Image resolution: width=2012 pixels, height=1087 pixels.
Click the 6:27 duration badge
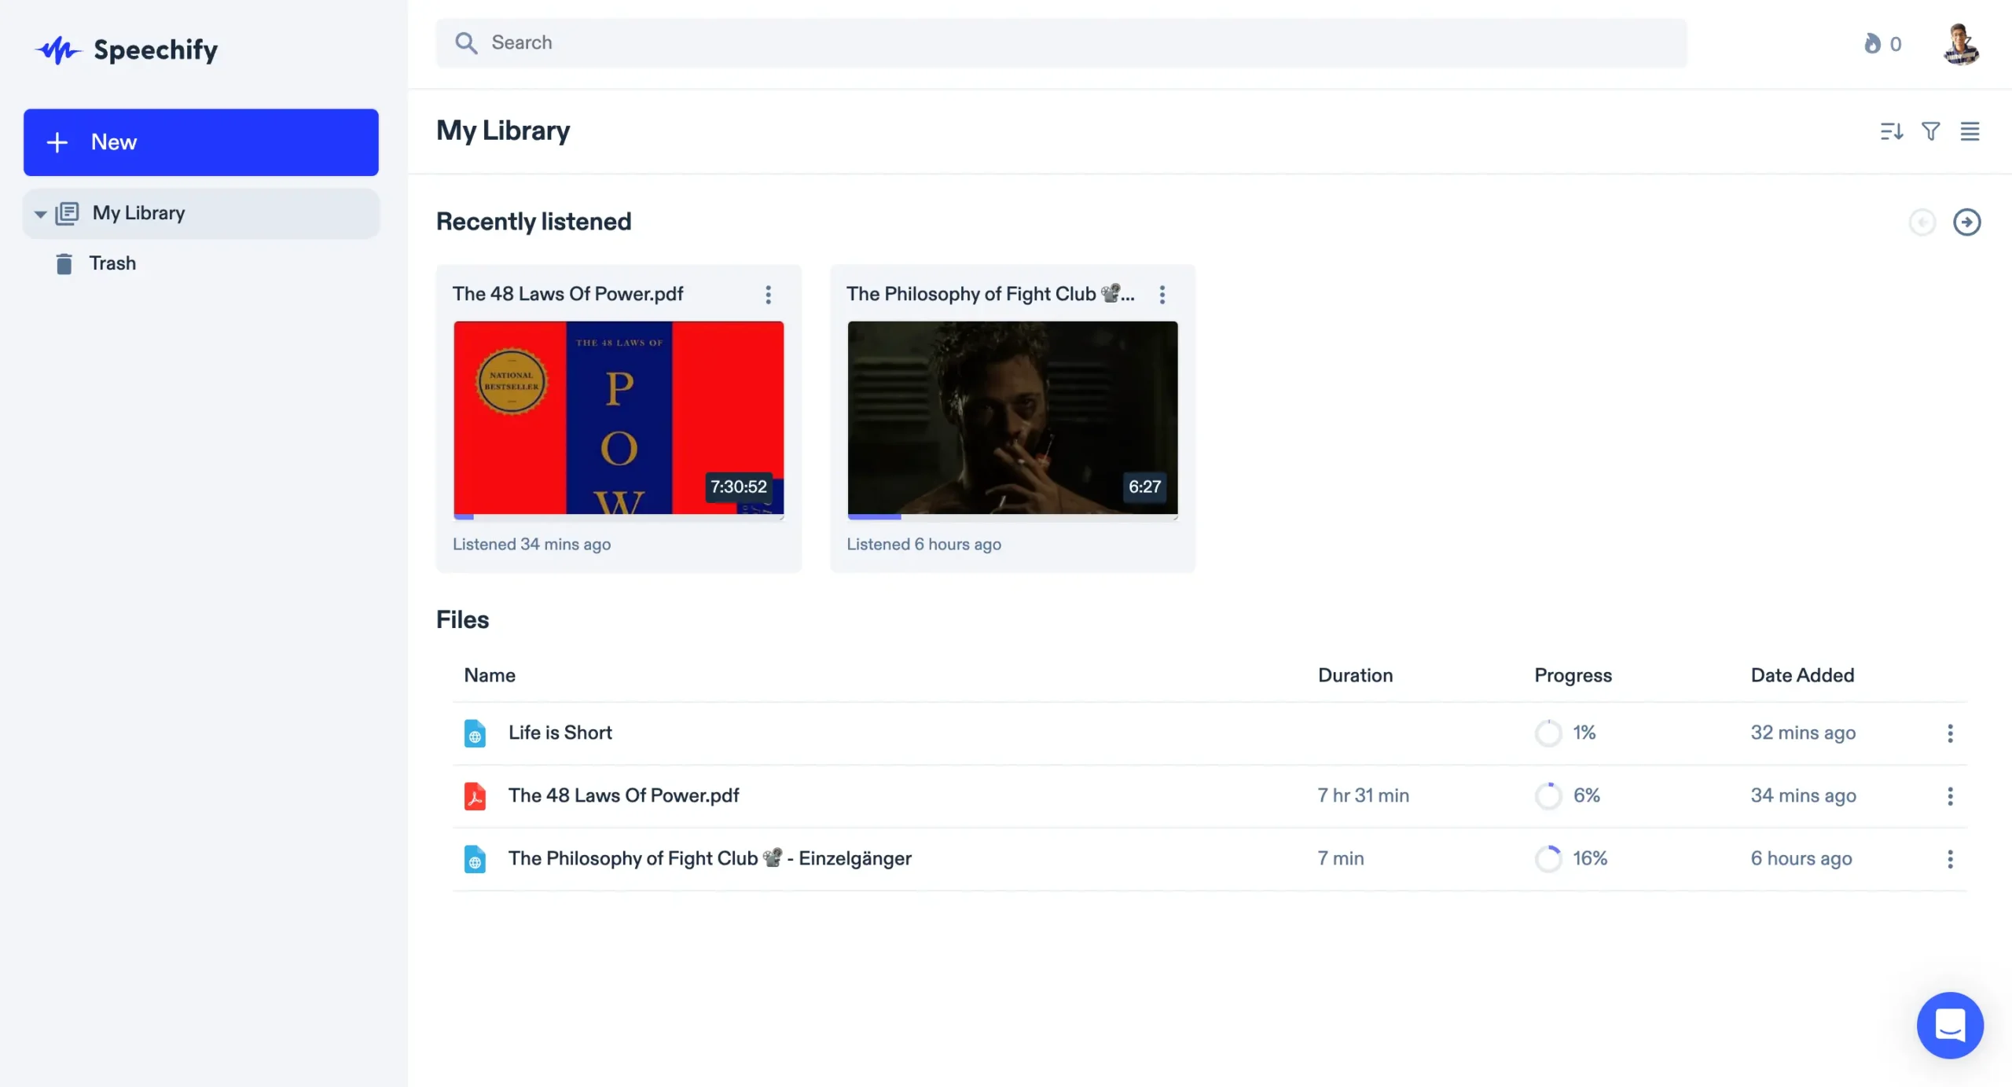(1144, 487)
